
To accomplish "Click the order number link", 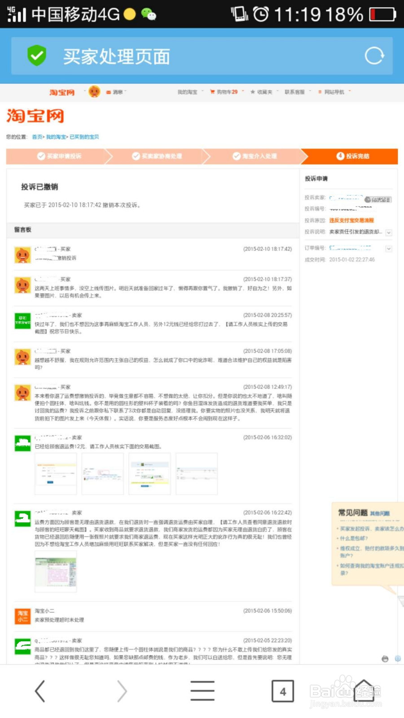I will pyautogui.click(x=350, y=248).
